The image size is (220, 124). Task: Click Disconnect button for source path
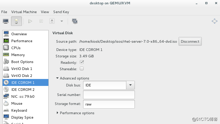190,41
